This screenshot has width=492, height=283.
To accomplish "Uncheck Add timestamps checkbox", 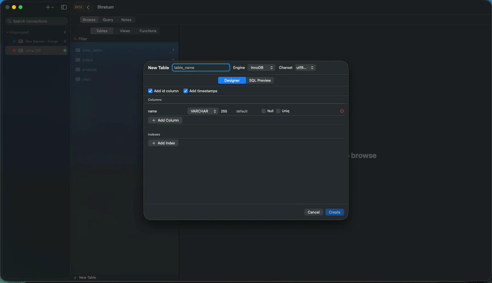I will click(186, 91).
